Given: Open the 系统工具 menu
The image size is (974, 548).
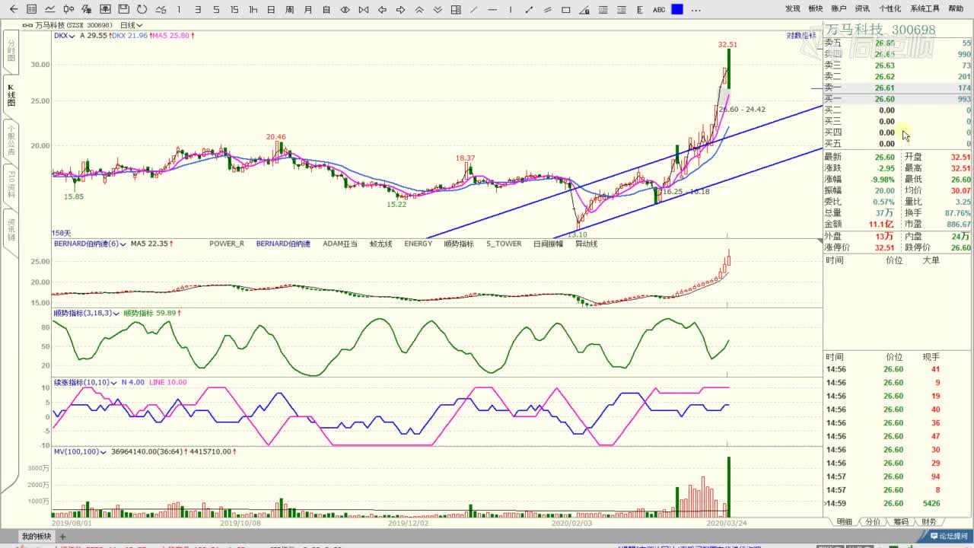Looking at the screenshot, I should pos(925,8).
